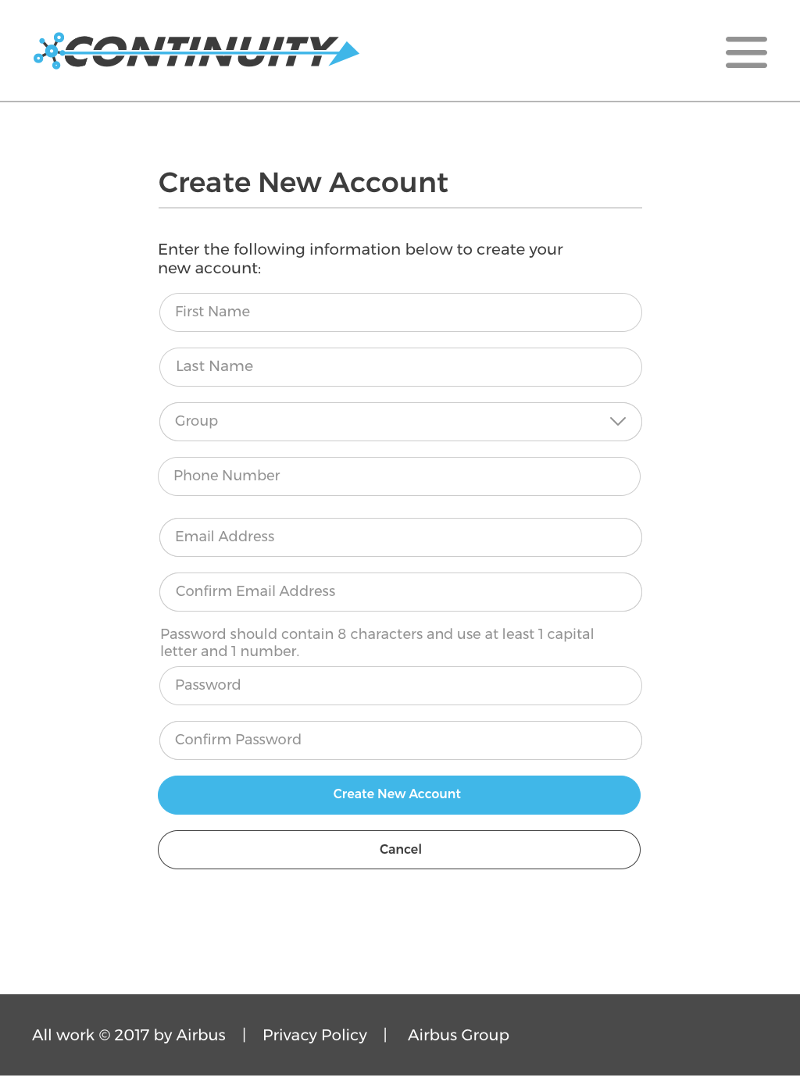
Task: Click the Continuity logo
Action: tap(196, 51)
